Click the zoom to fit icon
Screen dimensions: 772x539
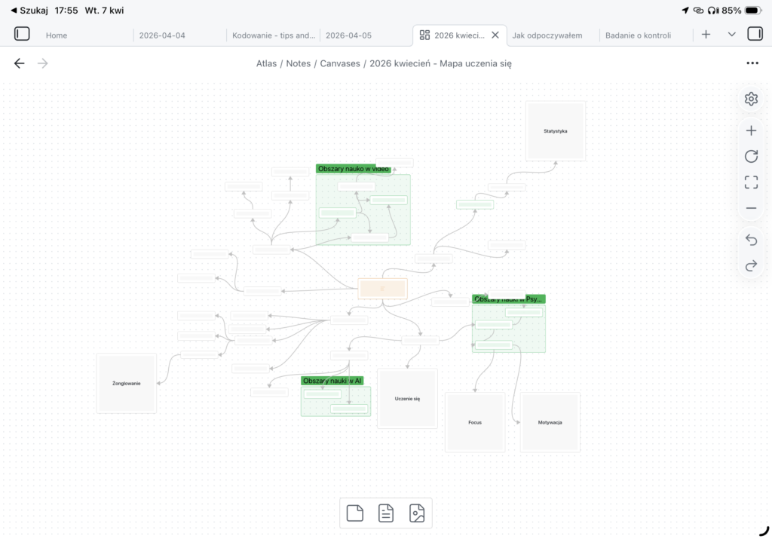[751, 182]
